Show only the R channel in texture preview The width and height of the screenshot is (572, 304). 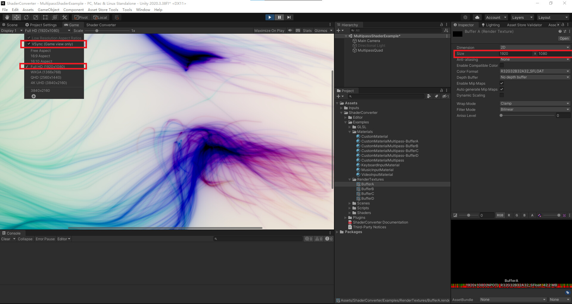(509, 215)
